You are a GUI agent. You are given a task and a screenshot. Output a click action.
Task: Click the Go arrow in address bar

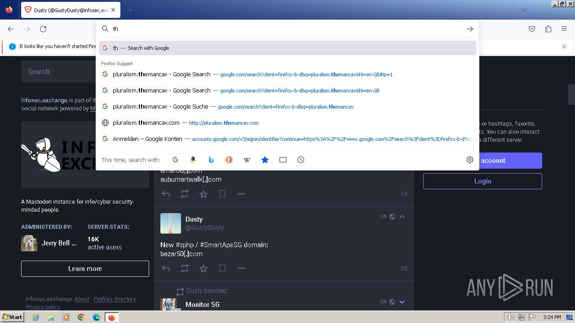tap(470, 29)
